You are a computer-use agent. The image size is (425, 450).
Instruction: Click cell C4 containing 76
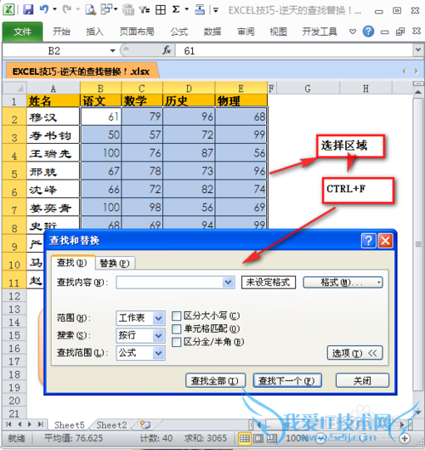click(x=142, y=153)
